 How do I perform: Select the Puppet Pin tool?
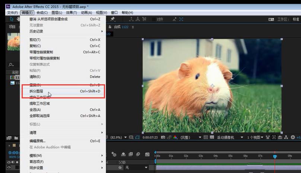tap(113, 19)
